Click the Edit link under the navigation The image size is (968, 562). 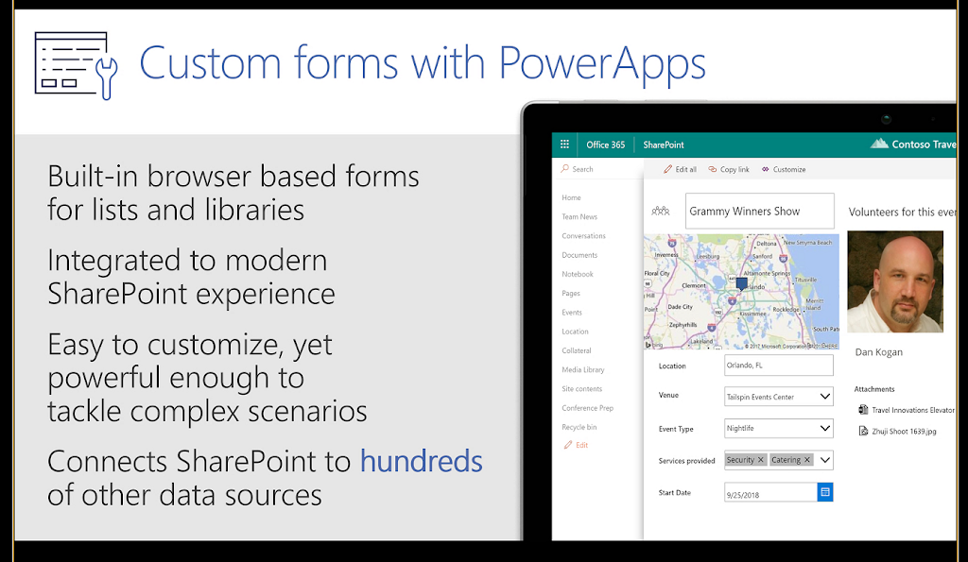pos(581,445)
